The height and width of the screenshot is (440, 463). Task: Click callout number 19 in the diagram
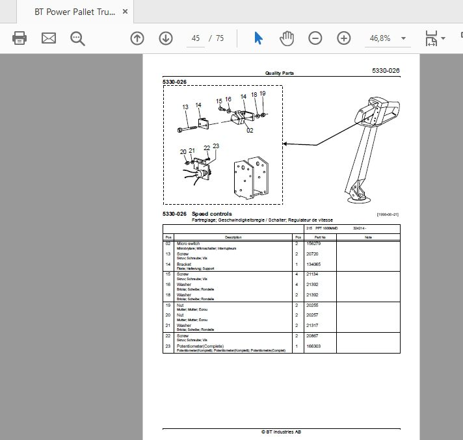tap(263, 94)
